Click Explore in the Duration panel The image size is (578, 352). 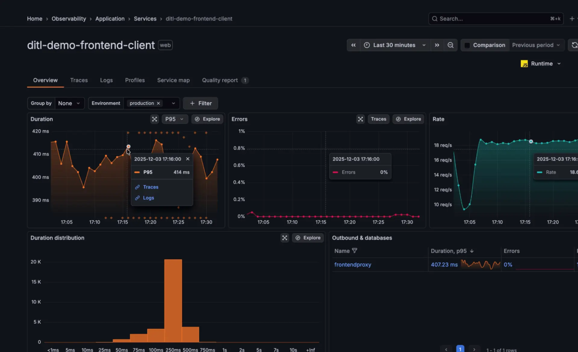(x=207, y=119)
